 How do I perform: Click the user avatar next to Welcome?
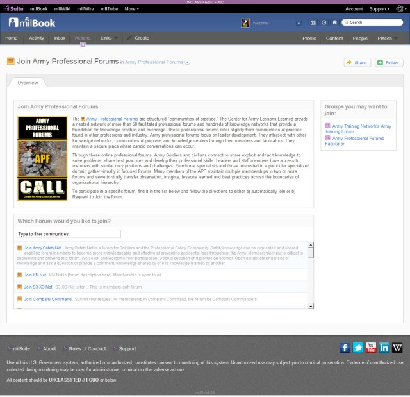(x=245, y=22)
